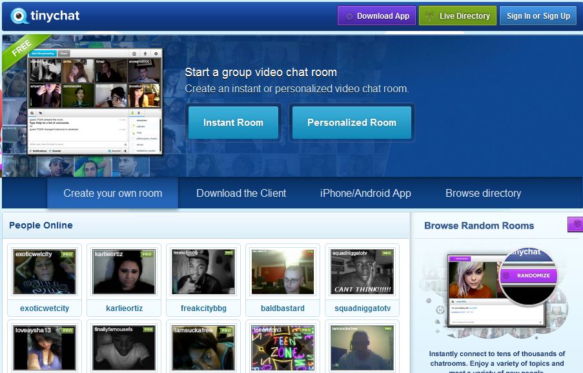Click the tinychat logo icon

coord(19,16)
